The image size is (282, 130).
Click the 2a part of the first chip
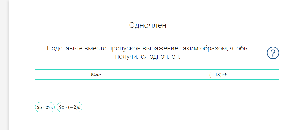point(39,107)
